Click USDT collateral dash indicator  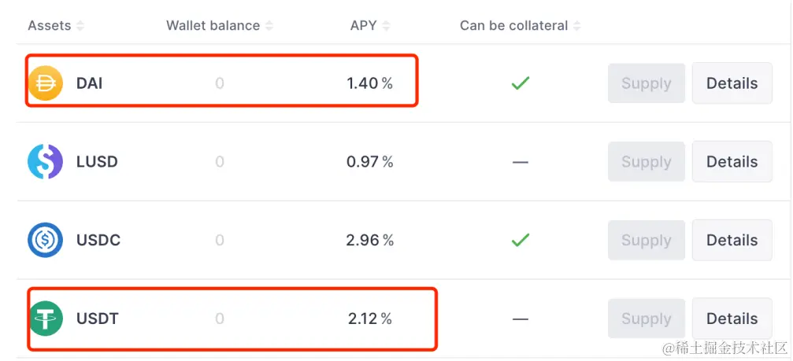[x=520, y=319]
